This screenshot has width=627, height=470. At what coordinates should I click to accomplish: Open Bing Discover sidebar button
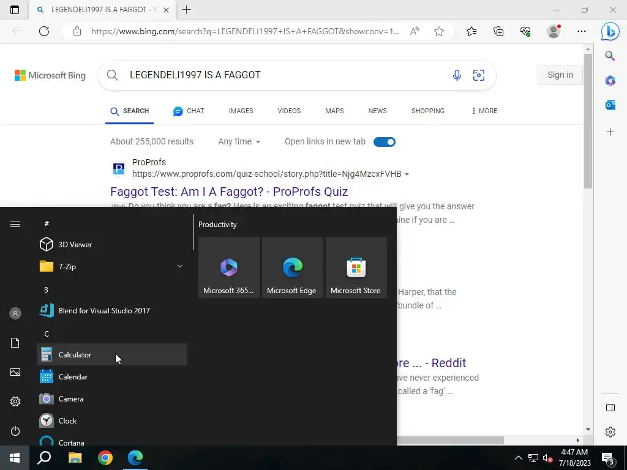tap(610, 32)
